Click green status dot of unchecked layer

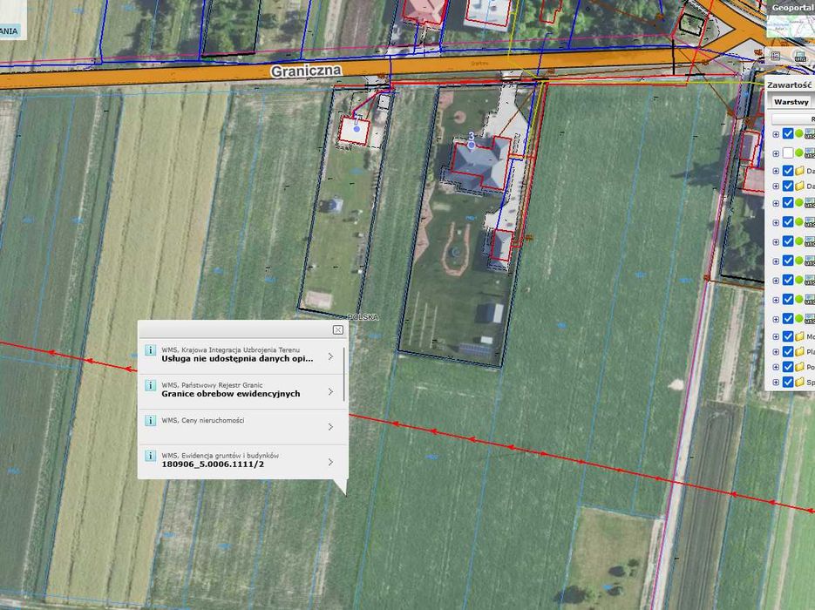coord(799,152)
